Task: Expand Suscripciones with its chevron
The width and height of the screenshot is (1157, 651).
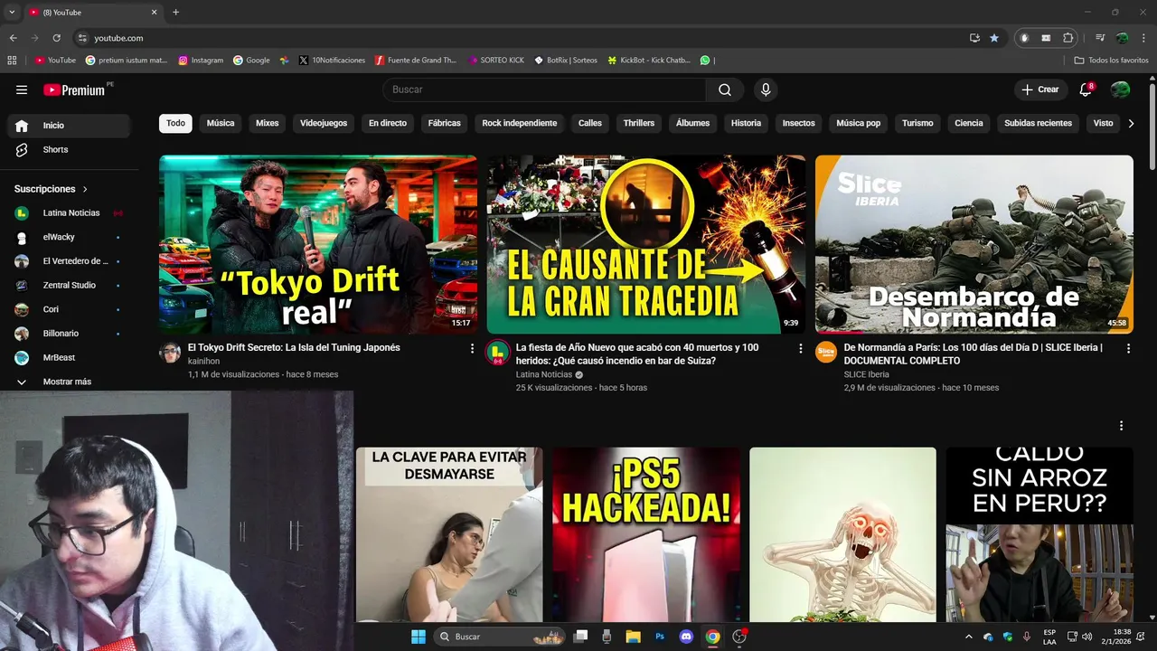Action: pos(85,189)
